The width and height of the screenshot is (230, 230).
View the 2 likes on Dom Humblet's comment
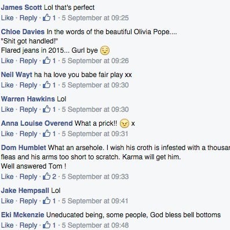49,177
